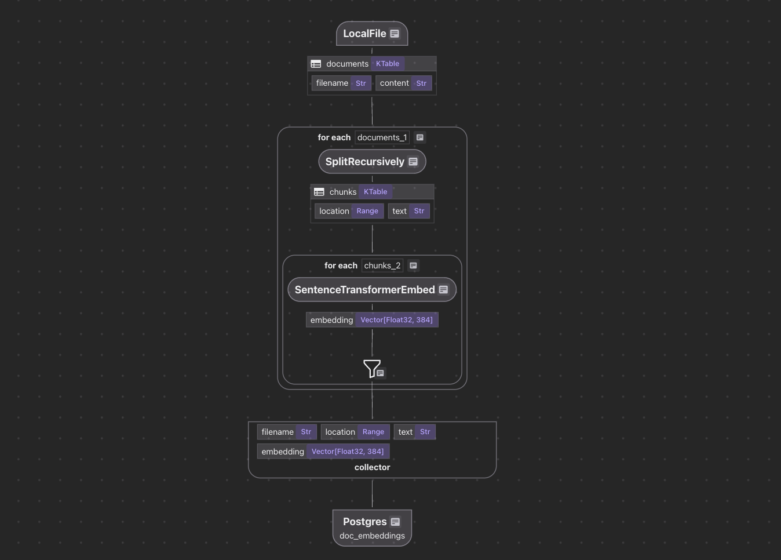Click the LocalFile source node
This screenshot has width=781, height=560.
tap(364, 34)
